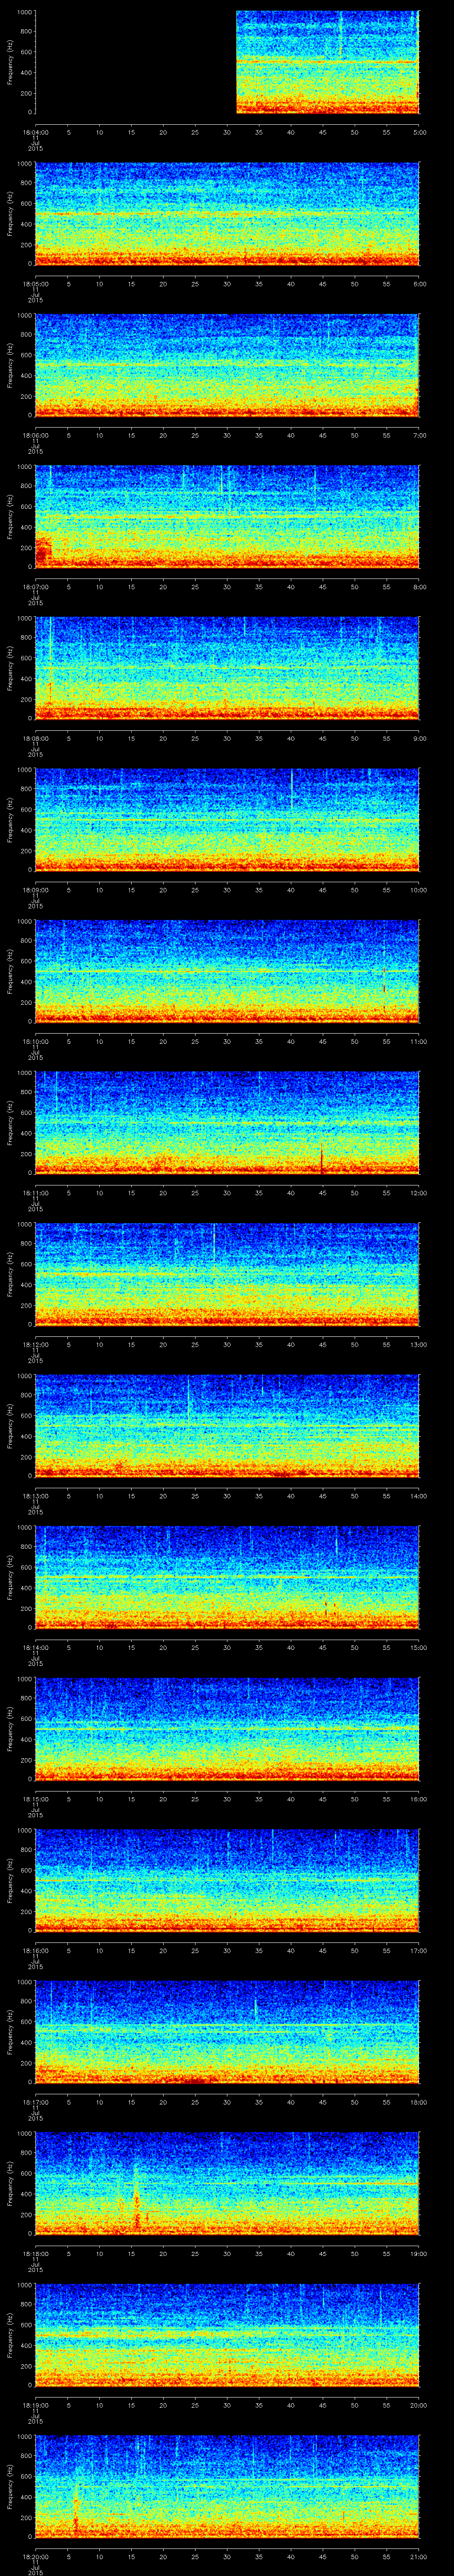Click the 6:00 end time label

click(x=419, y=284)
